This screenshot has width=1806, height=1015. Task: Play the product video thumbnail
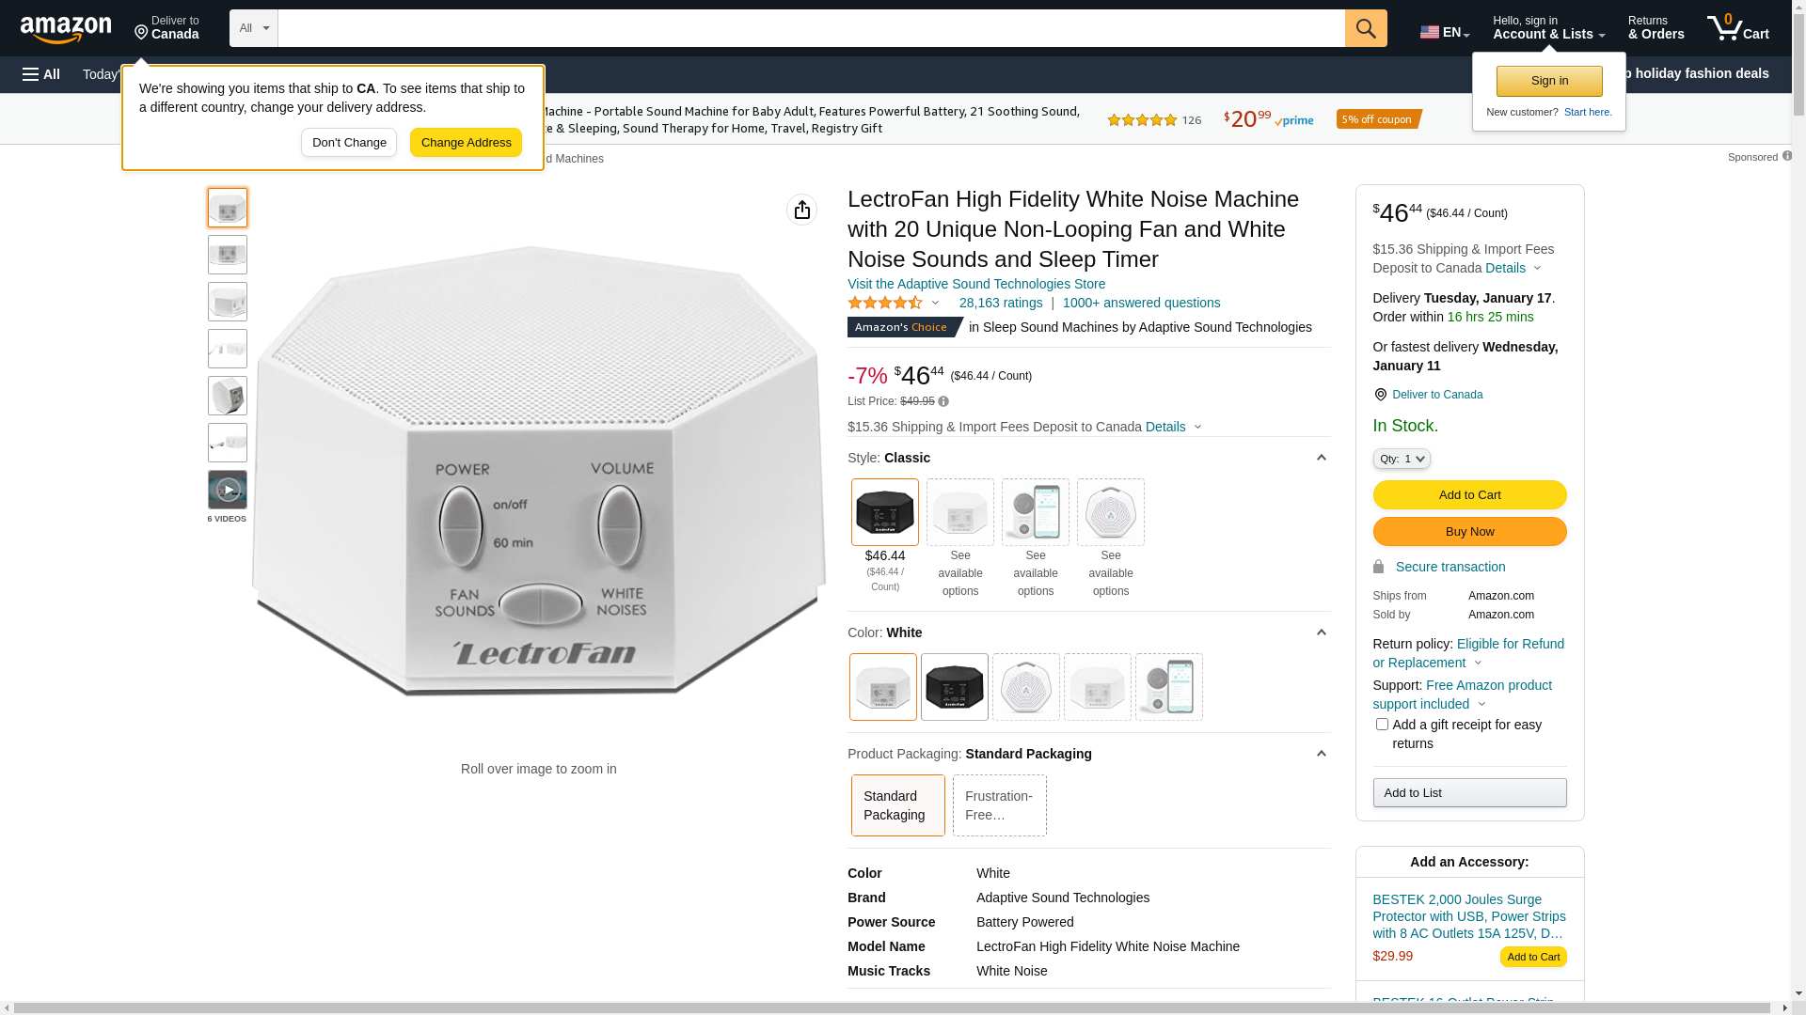228,490
